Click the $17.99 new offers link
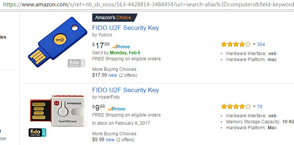This screenshot has height=145, width=294. point(105,75)
